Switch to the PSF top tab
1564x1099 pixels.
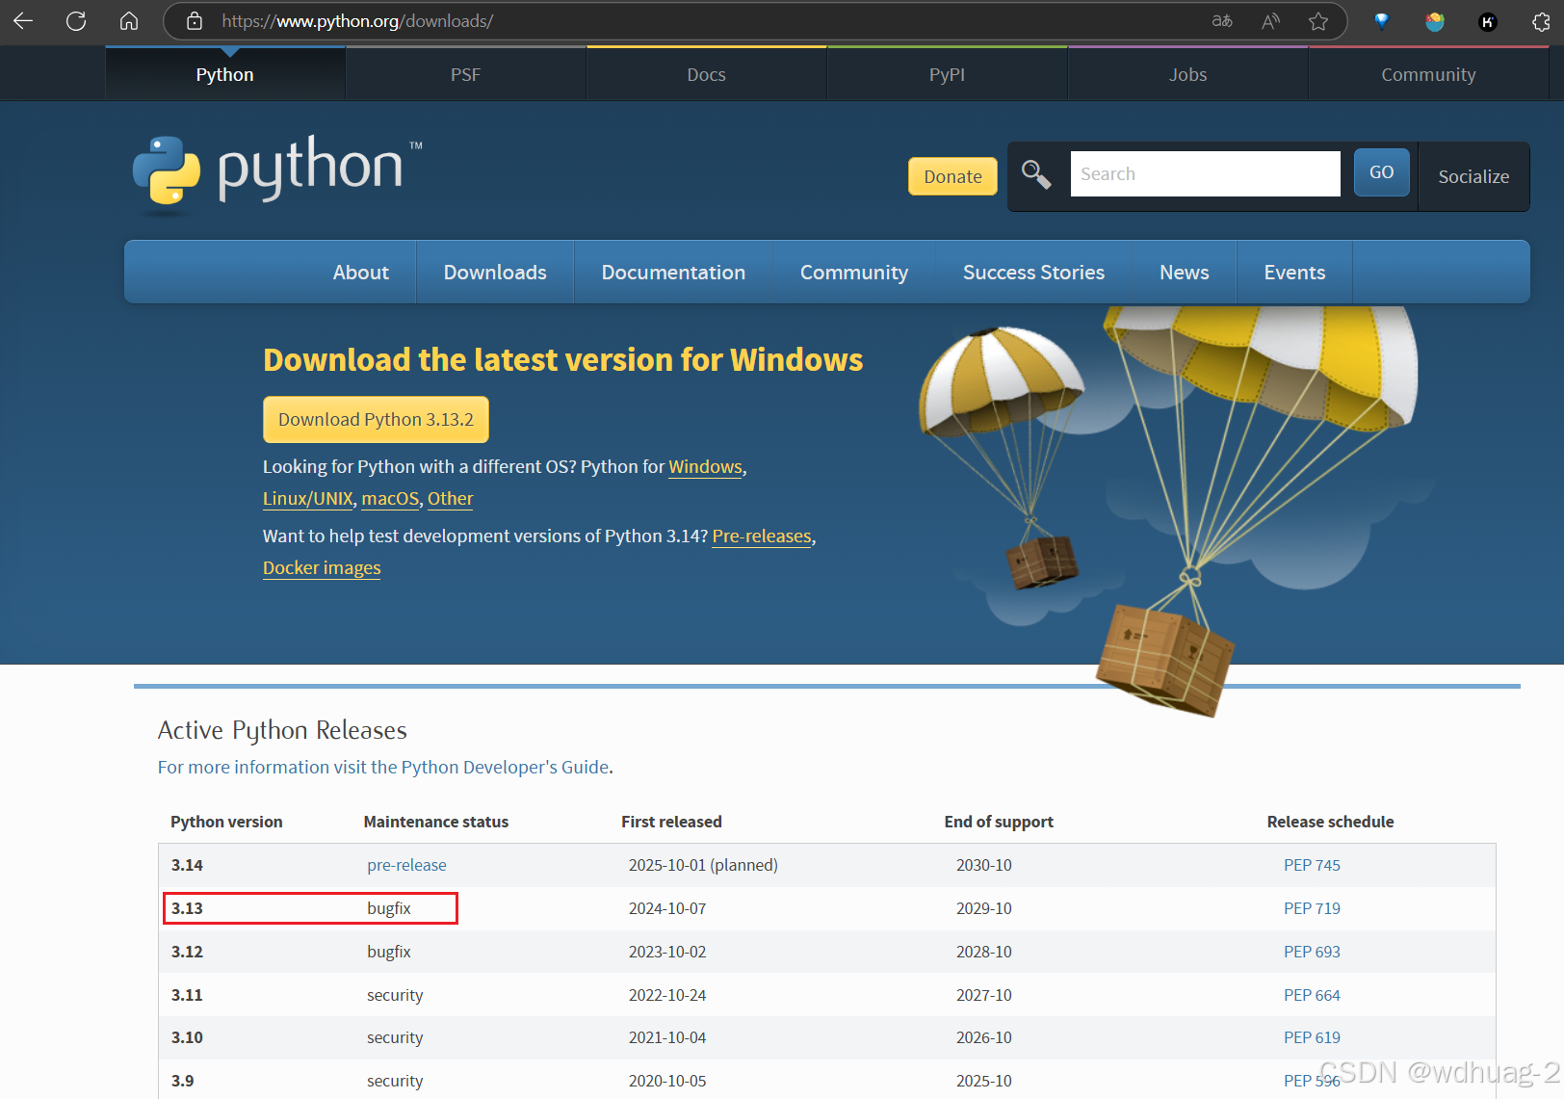pos(465,74)
